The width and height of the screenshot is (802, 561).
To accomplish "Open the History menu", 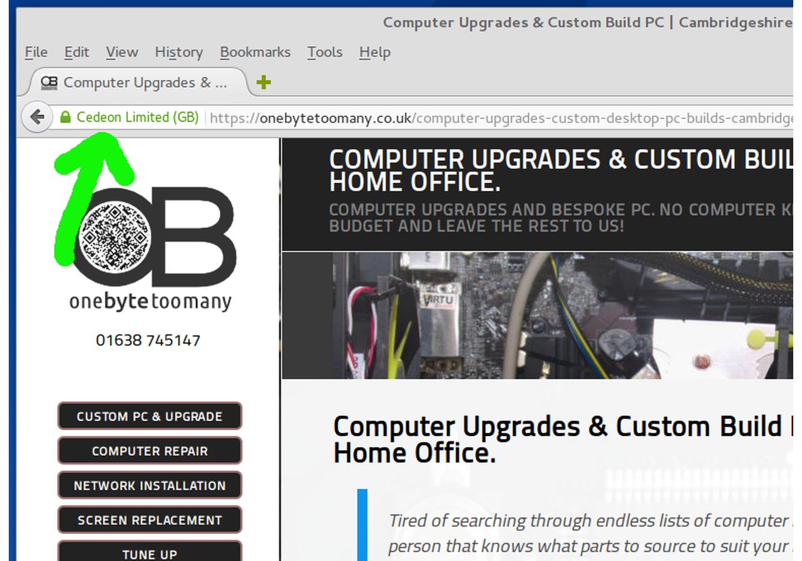I will (178, 52).
